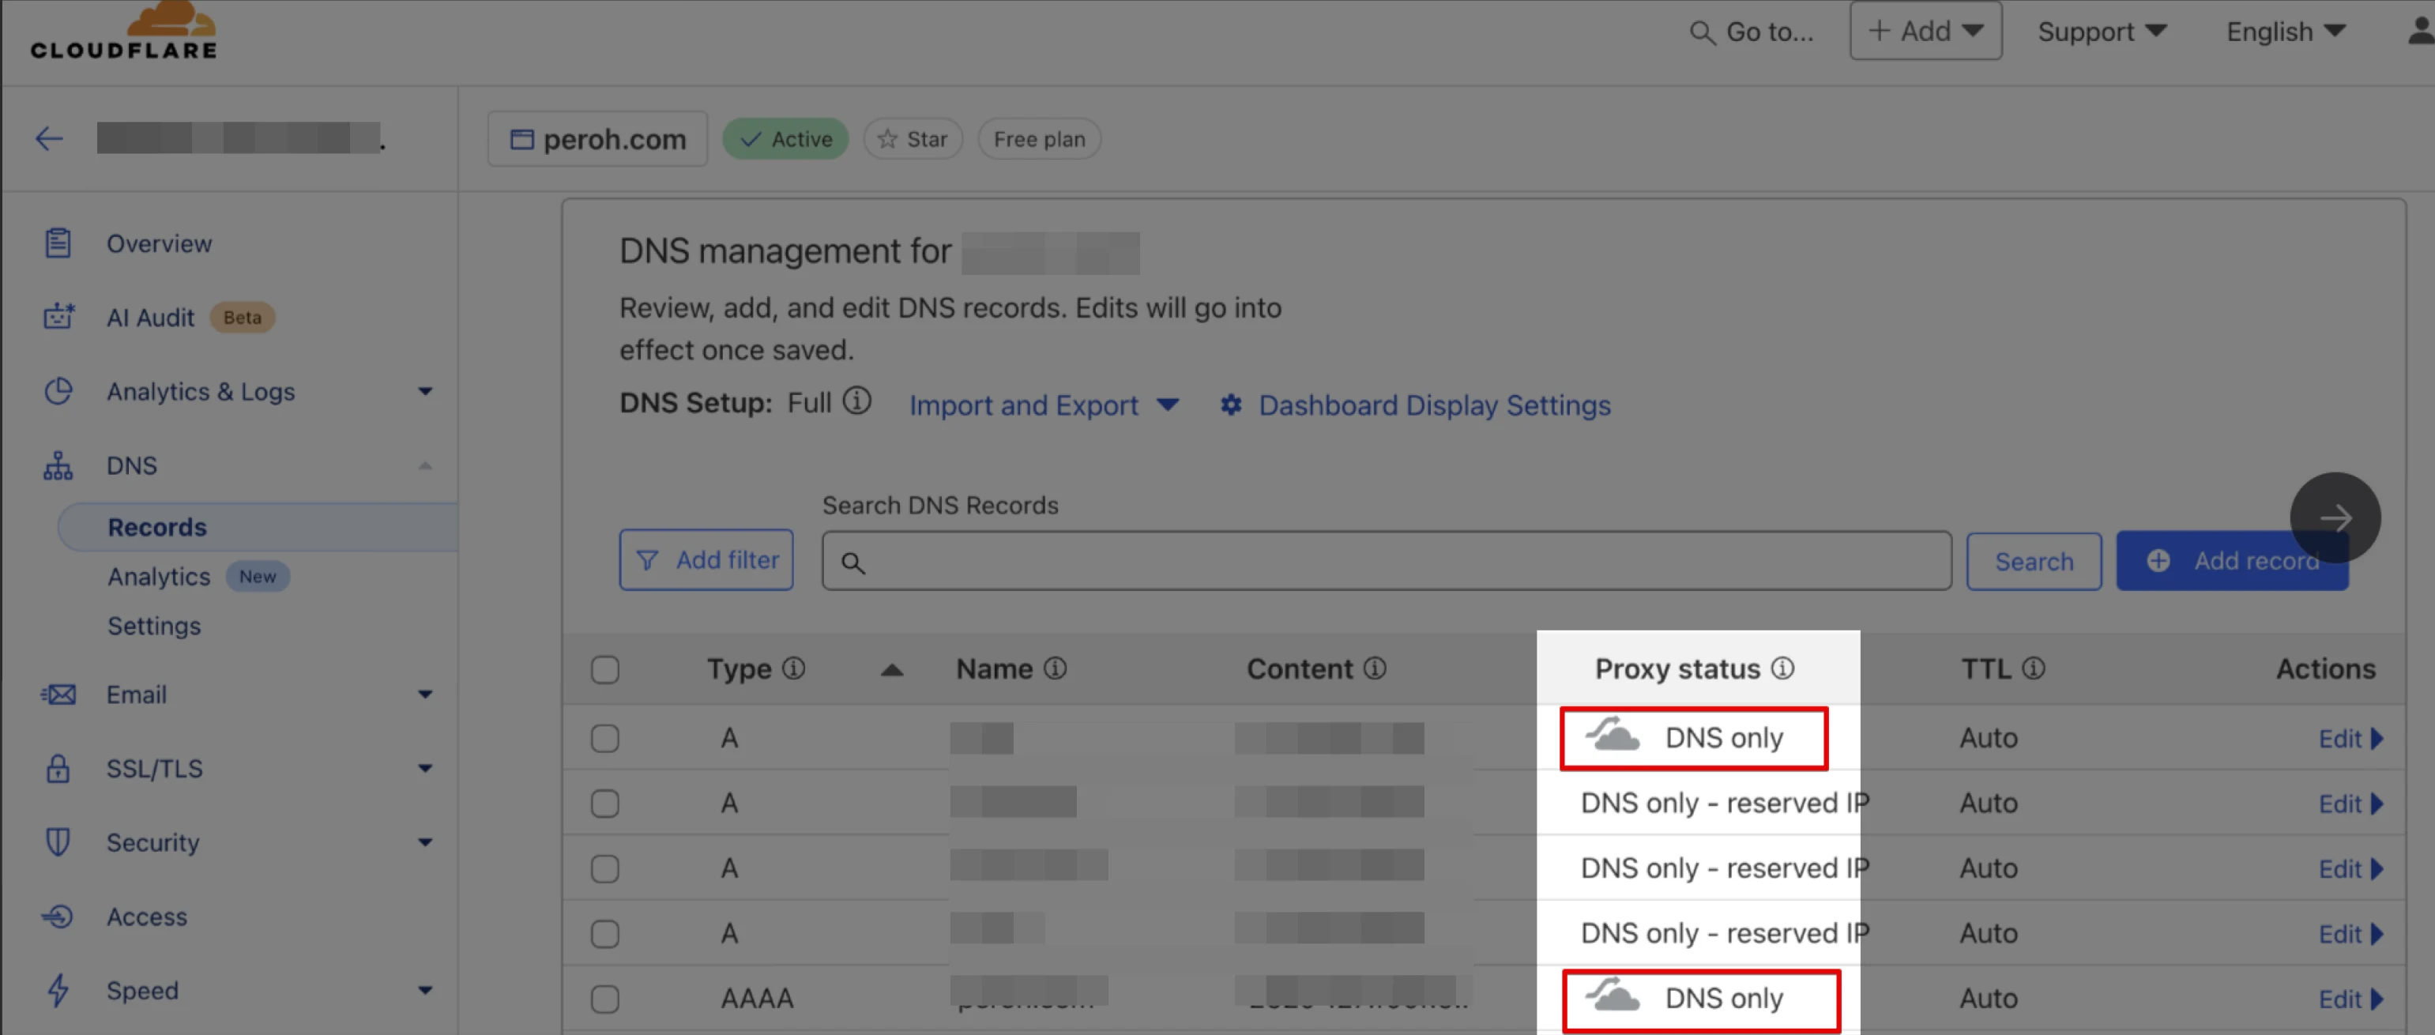
Task: Go back using the left arrow icon
Action: (x=49, y=139)
